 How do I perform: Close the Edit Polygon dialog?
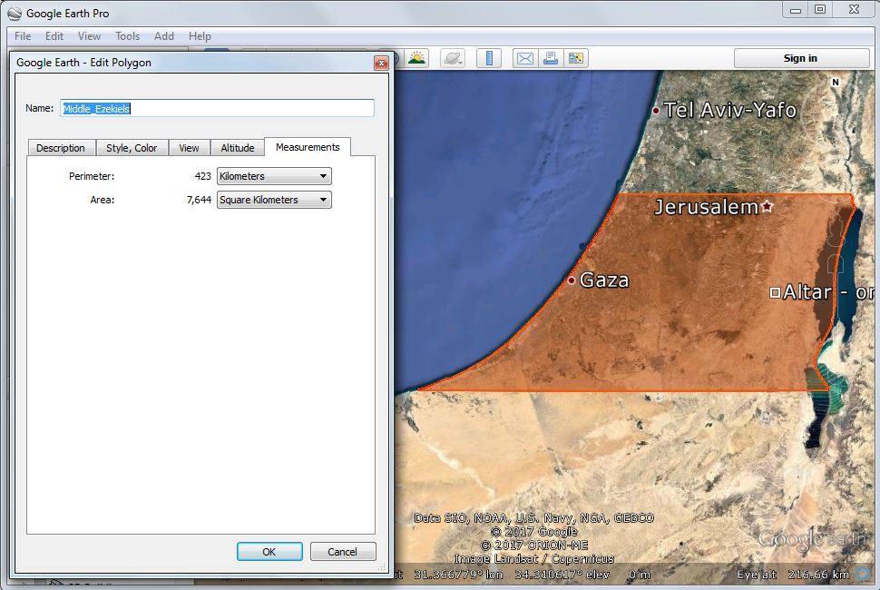[381, 63]
